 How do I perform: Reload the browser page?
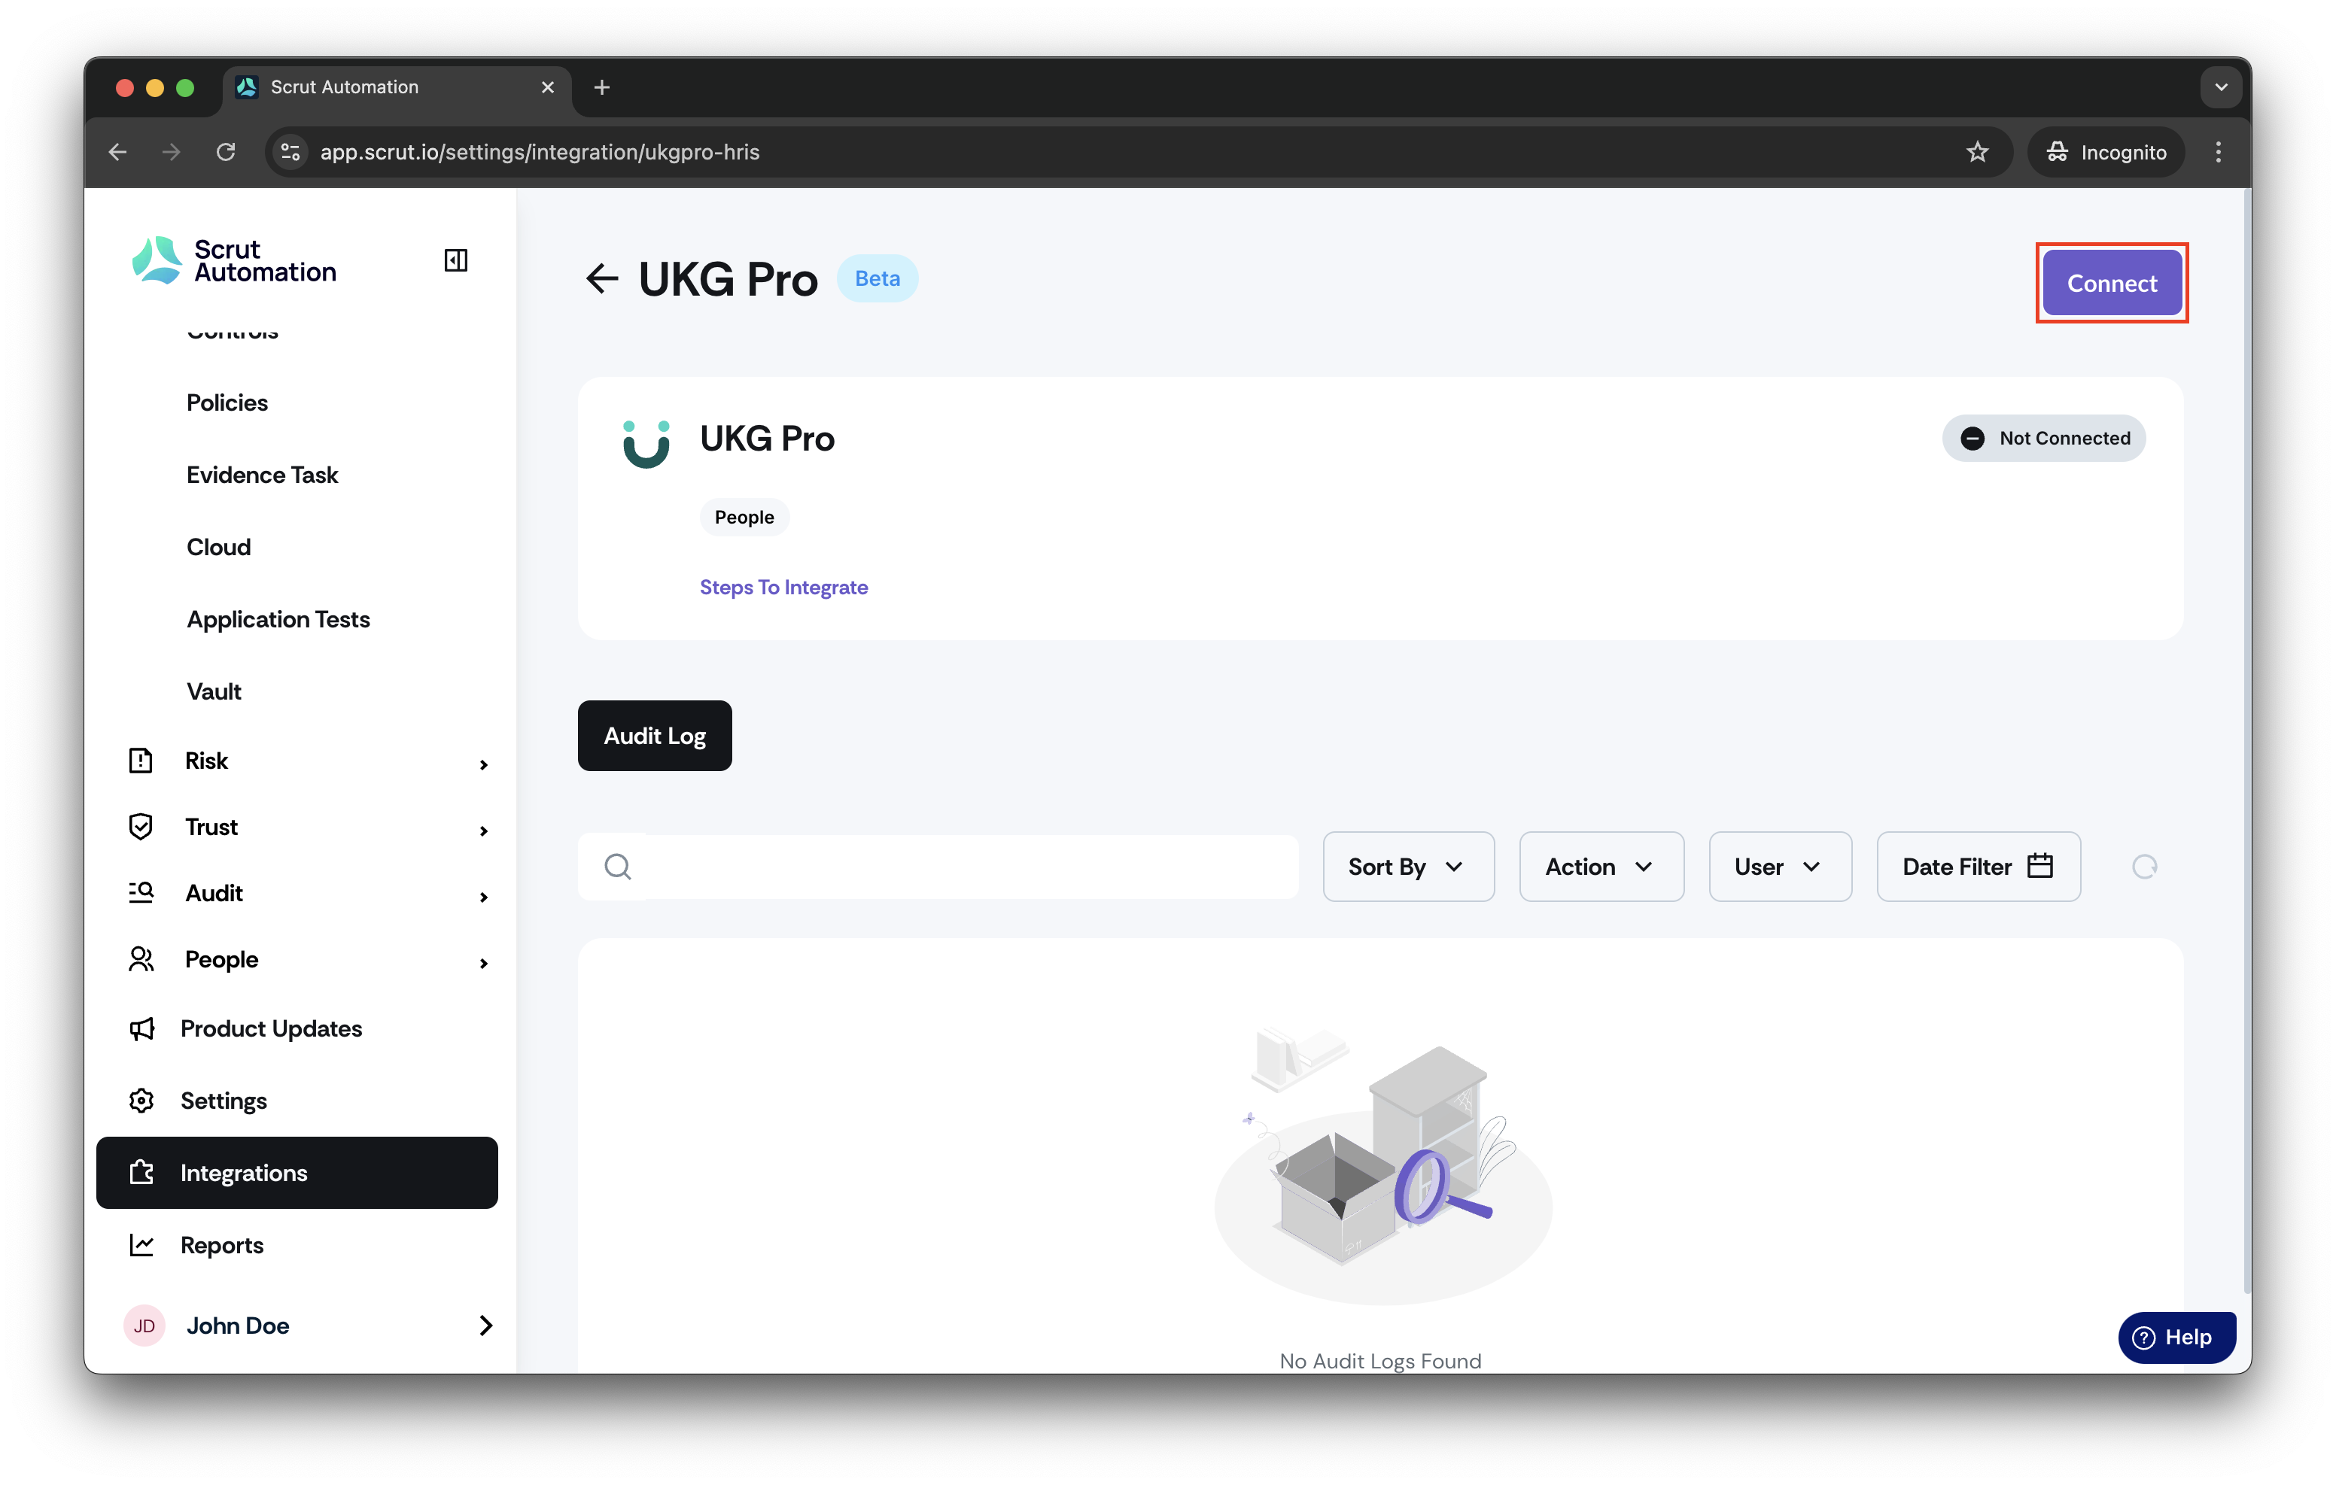(226, 151)
